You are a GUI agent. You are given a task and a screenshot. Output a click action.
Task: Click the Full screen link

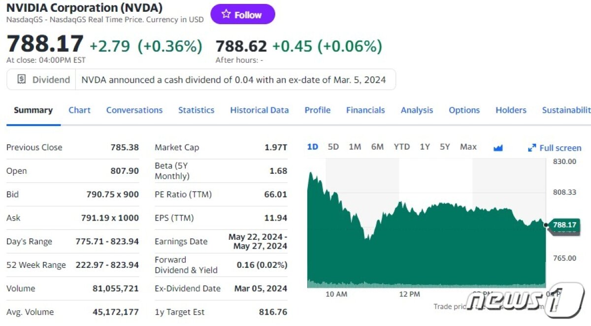pyautogui.click(x=560, y=148)
